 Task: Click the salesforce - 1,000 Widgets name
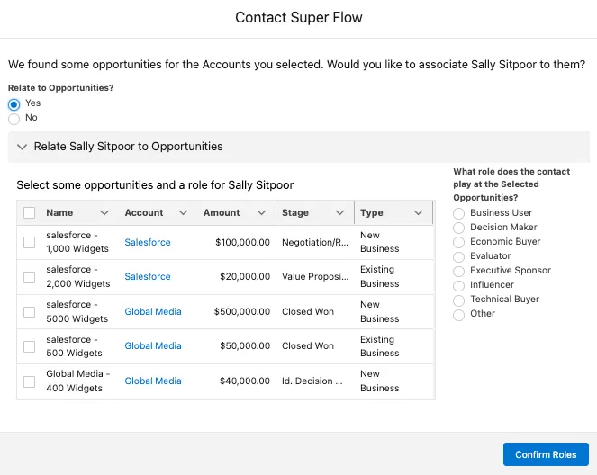[x=77, y=242]
